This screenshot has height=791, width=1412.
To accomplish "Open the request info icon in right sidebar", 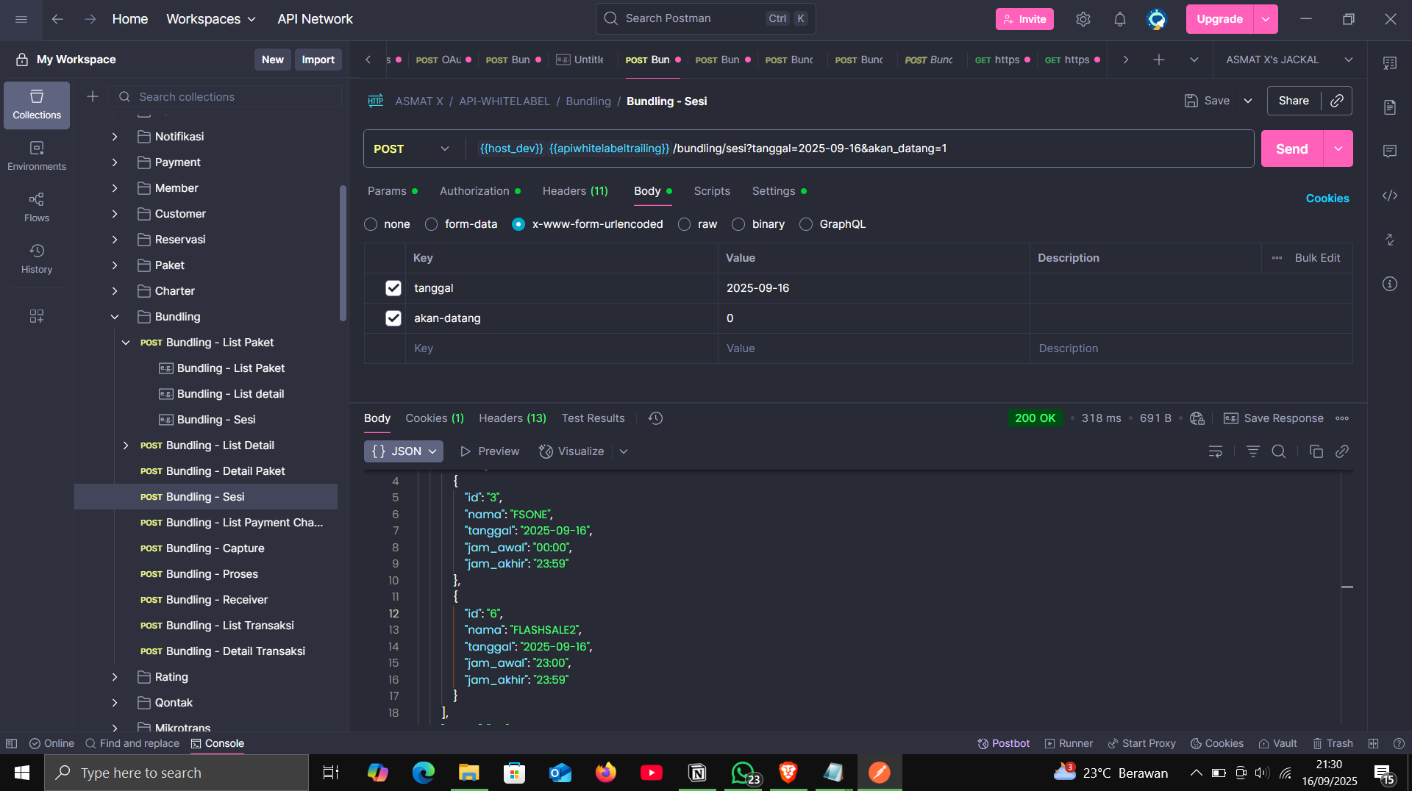I will point(1390,284).
